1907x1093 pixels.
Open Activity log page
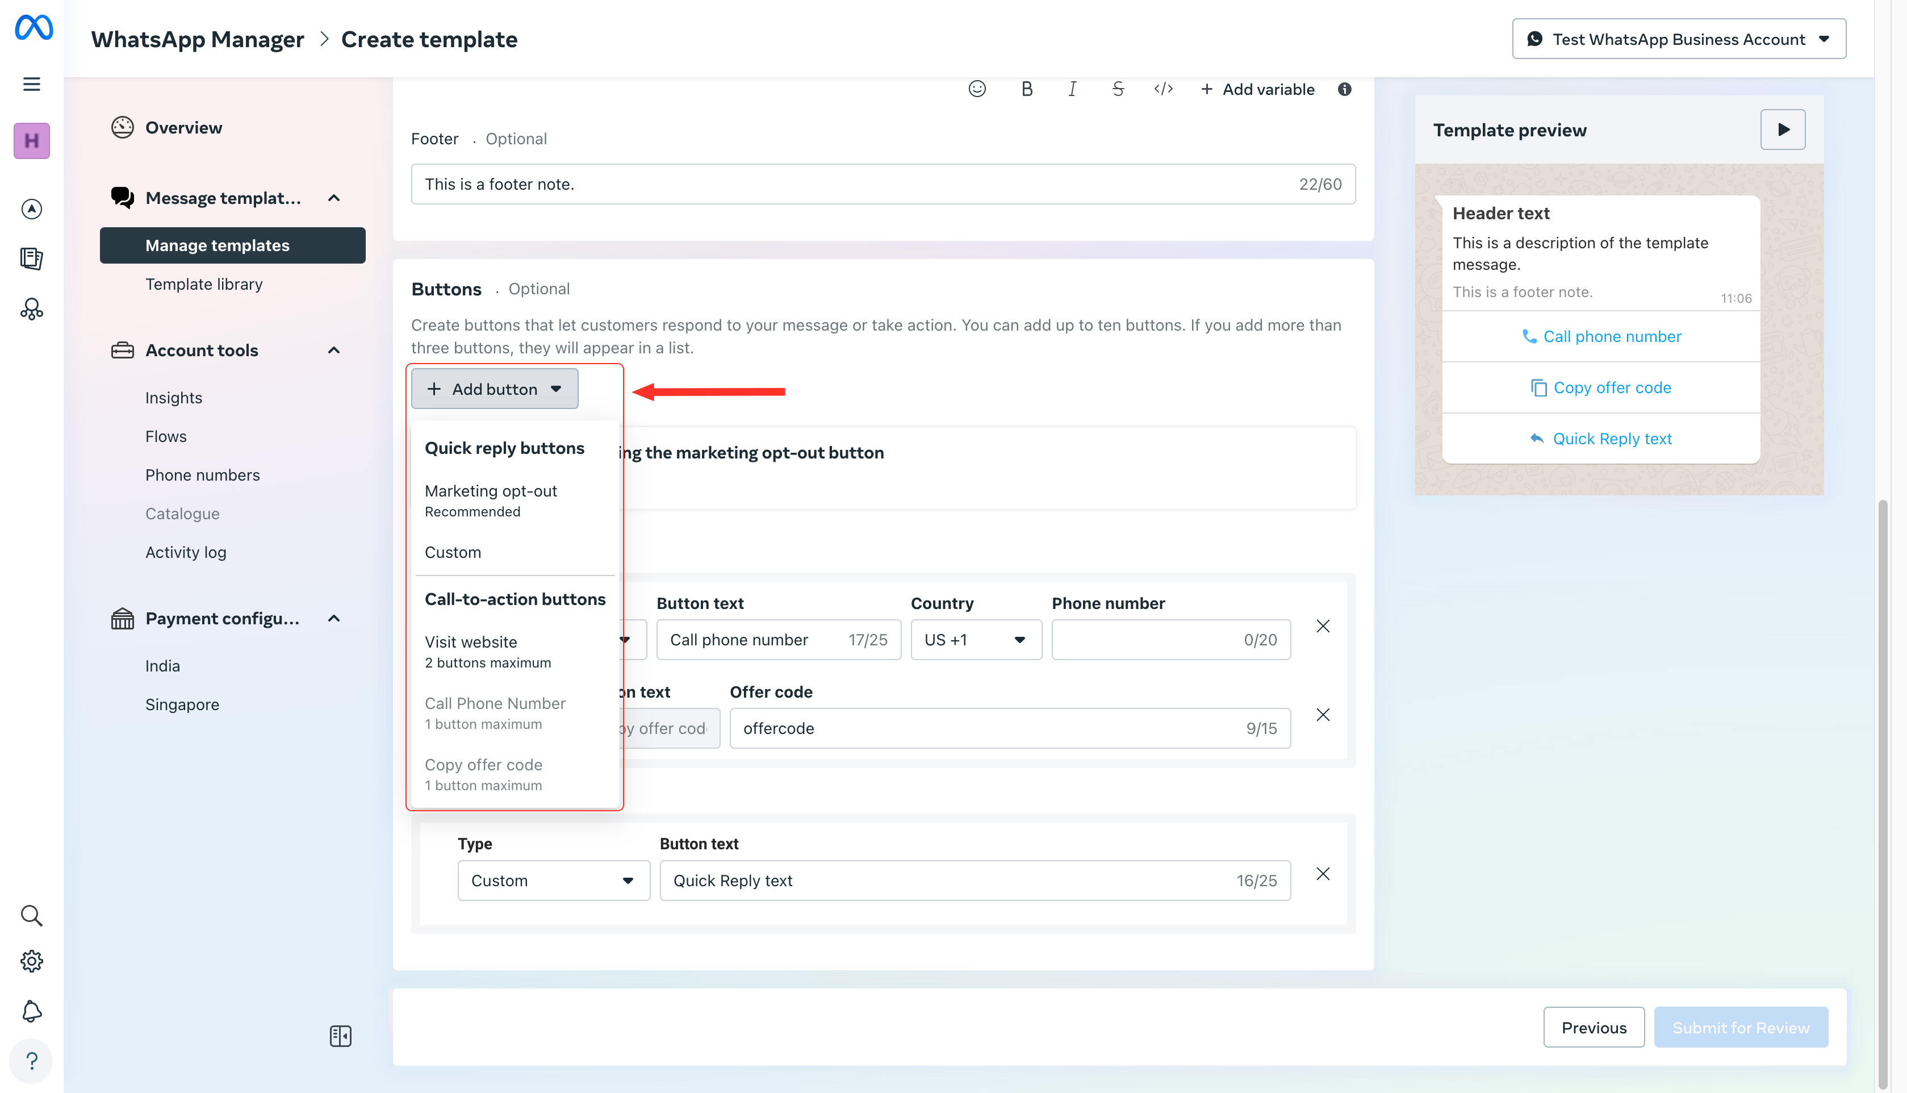coord(186,553)
